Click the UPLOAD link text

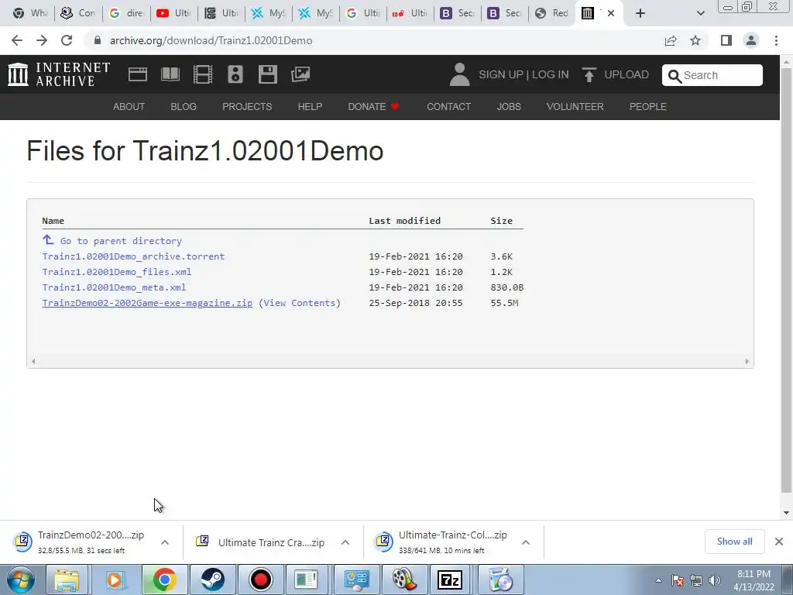tap(627, 75)
